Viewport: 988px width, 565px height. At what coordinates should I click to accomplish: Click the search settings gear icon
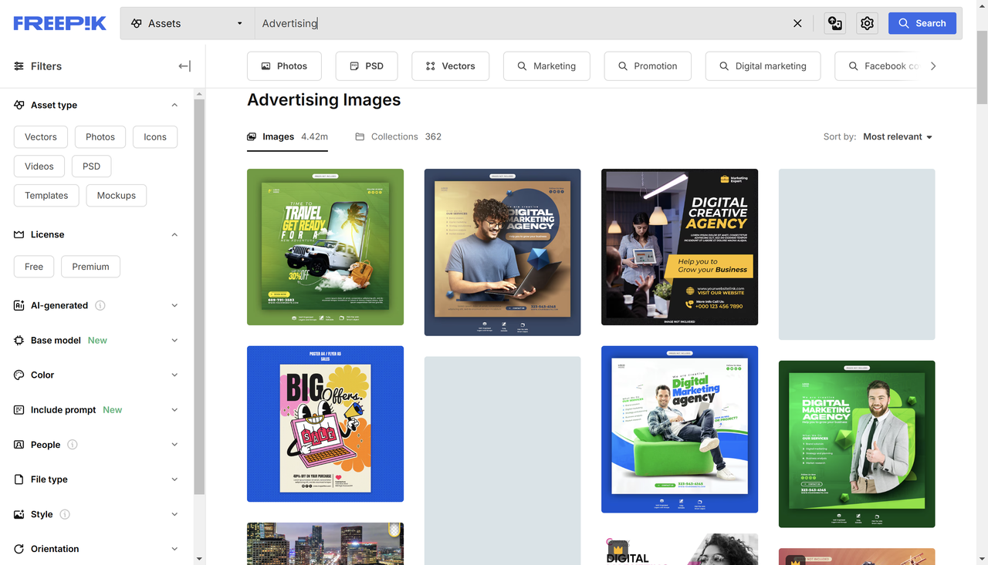coord(866,23)
